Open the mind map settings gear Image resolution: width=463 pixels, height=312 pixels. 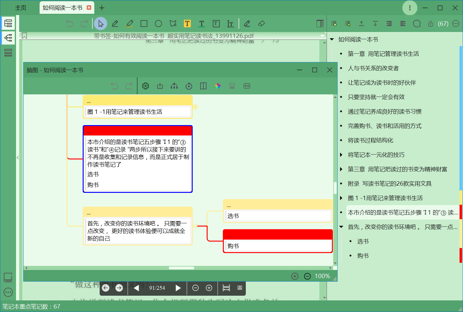[145, 86]
